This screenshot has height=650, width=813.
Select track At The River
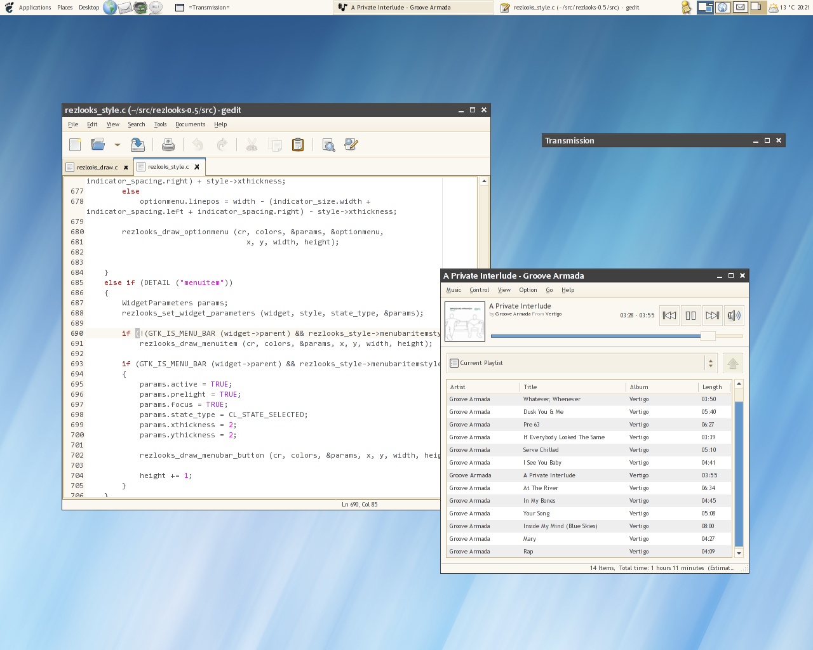click(x=589, y=488)
